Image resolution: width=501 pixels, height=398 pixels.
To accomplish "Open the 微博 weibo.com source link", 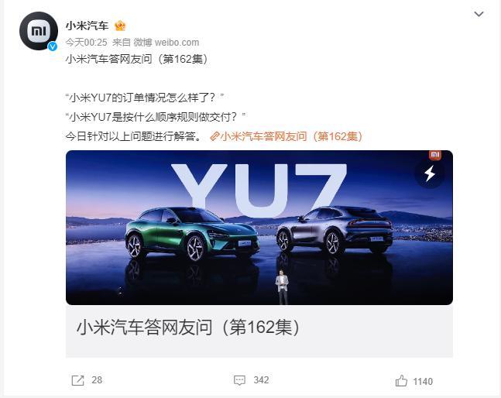I will coord(166,43).
